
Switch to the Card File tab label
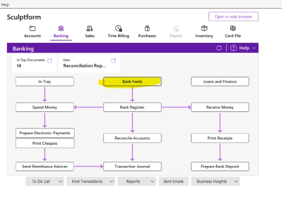click(233, 36)
